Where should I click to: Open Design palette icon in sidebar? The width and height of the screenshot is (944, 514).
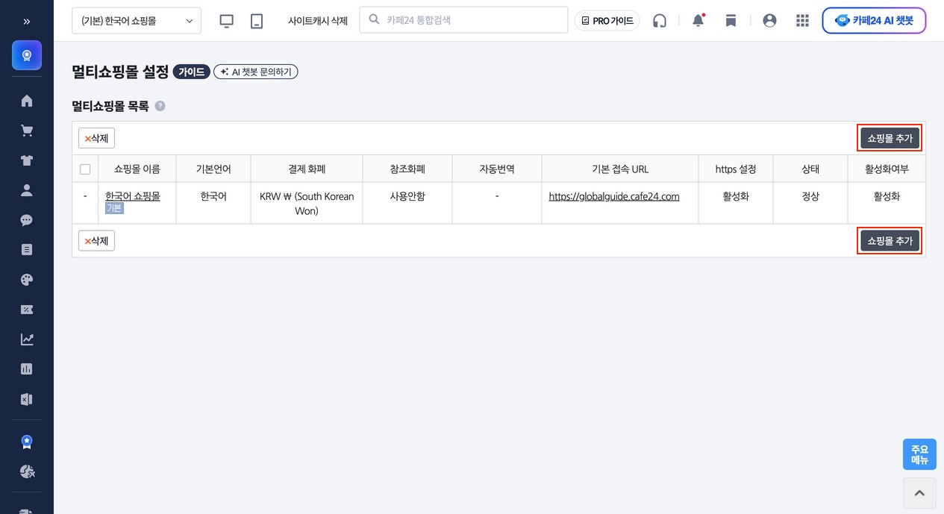[27, 280]
